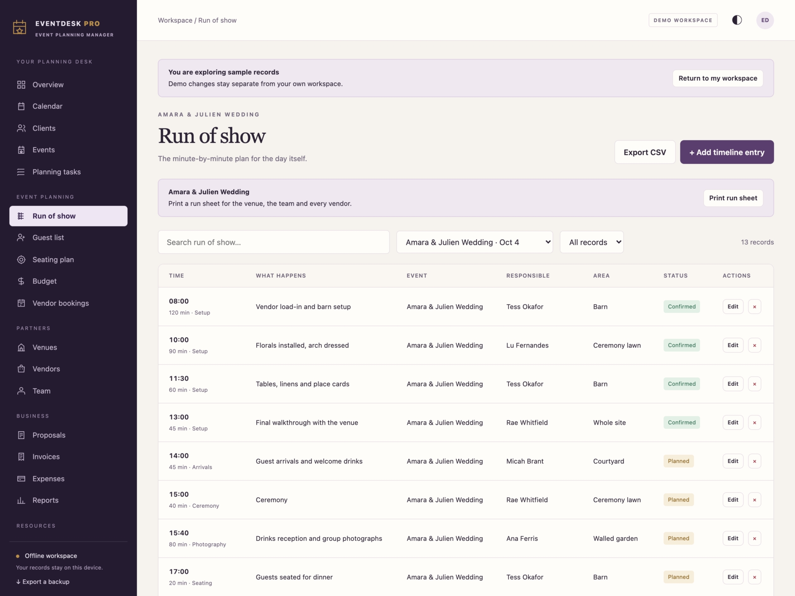795x596 pixels.
Task: Click Export CSV button
Action: 645,152
